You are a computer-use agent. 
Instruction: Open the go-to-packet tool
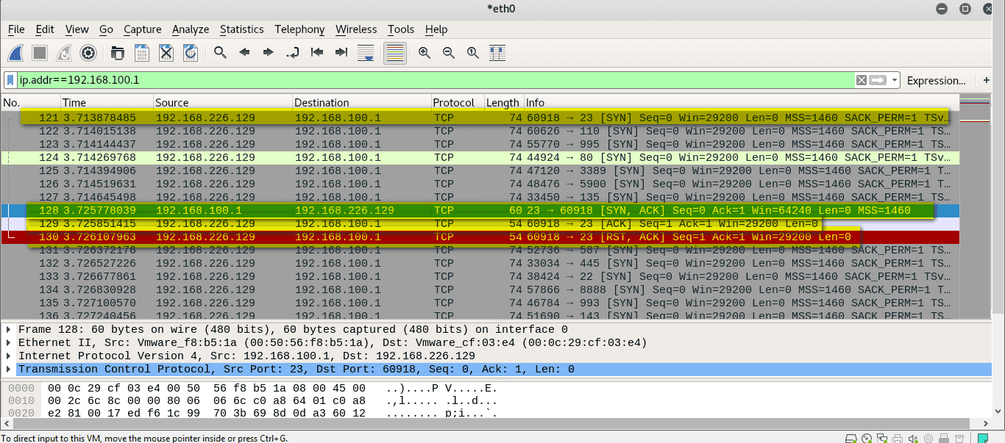[291, 52]
